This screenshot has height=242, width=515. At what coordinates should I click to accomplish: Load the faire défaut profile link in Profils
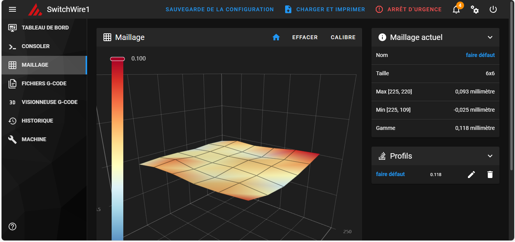pos(391,174)
